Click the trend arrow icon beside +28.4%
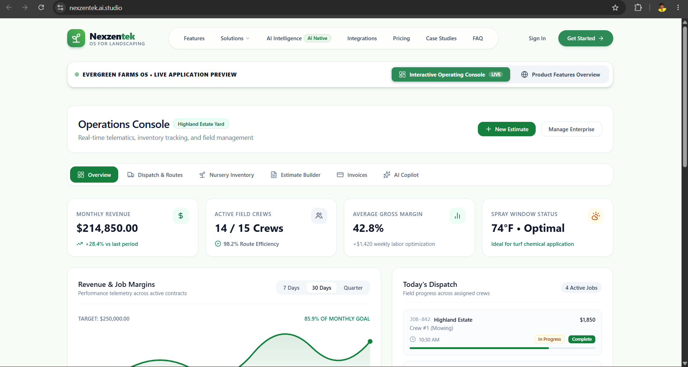 pyautogui.click(x=80, y=244)
